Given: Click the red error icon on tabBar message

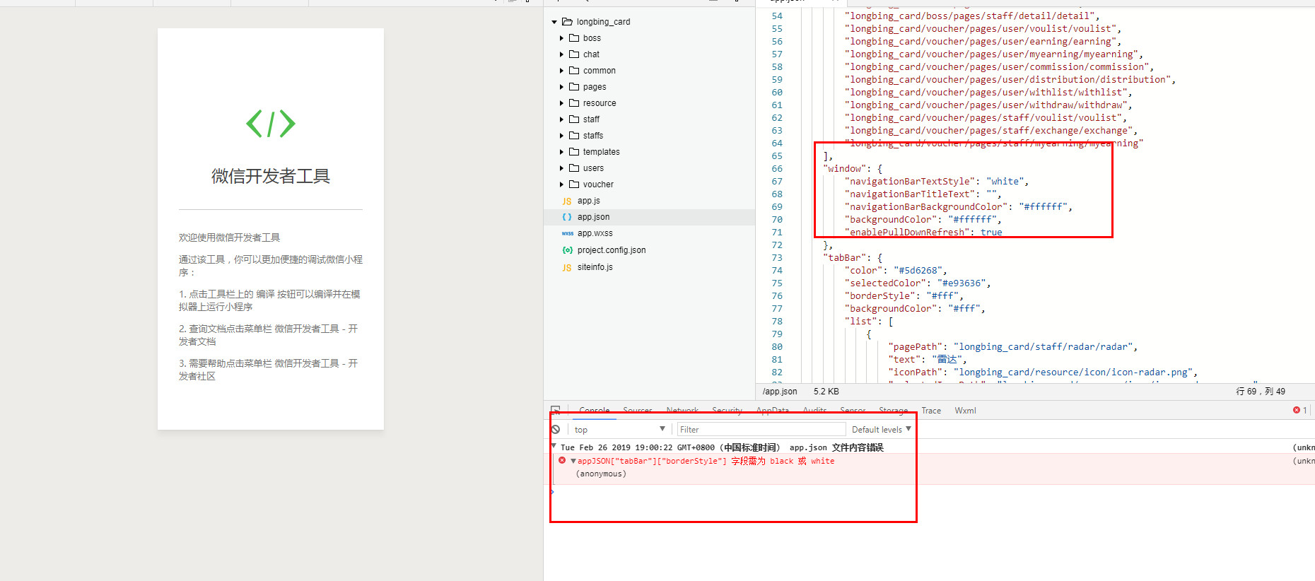Looking at the screenshot, I should point(562,460).
